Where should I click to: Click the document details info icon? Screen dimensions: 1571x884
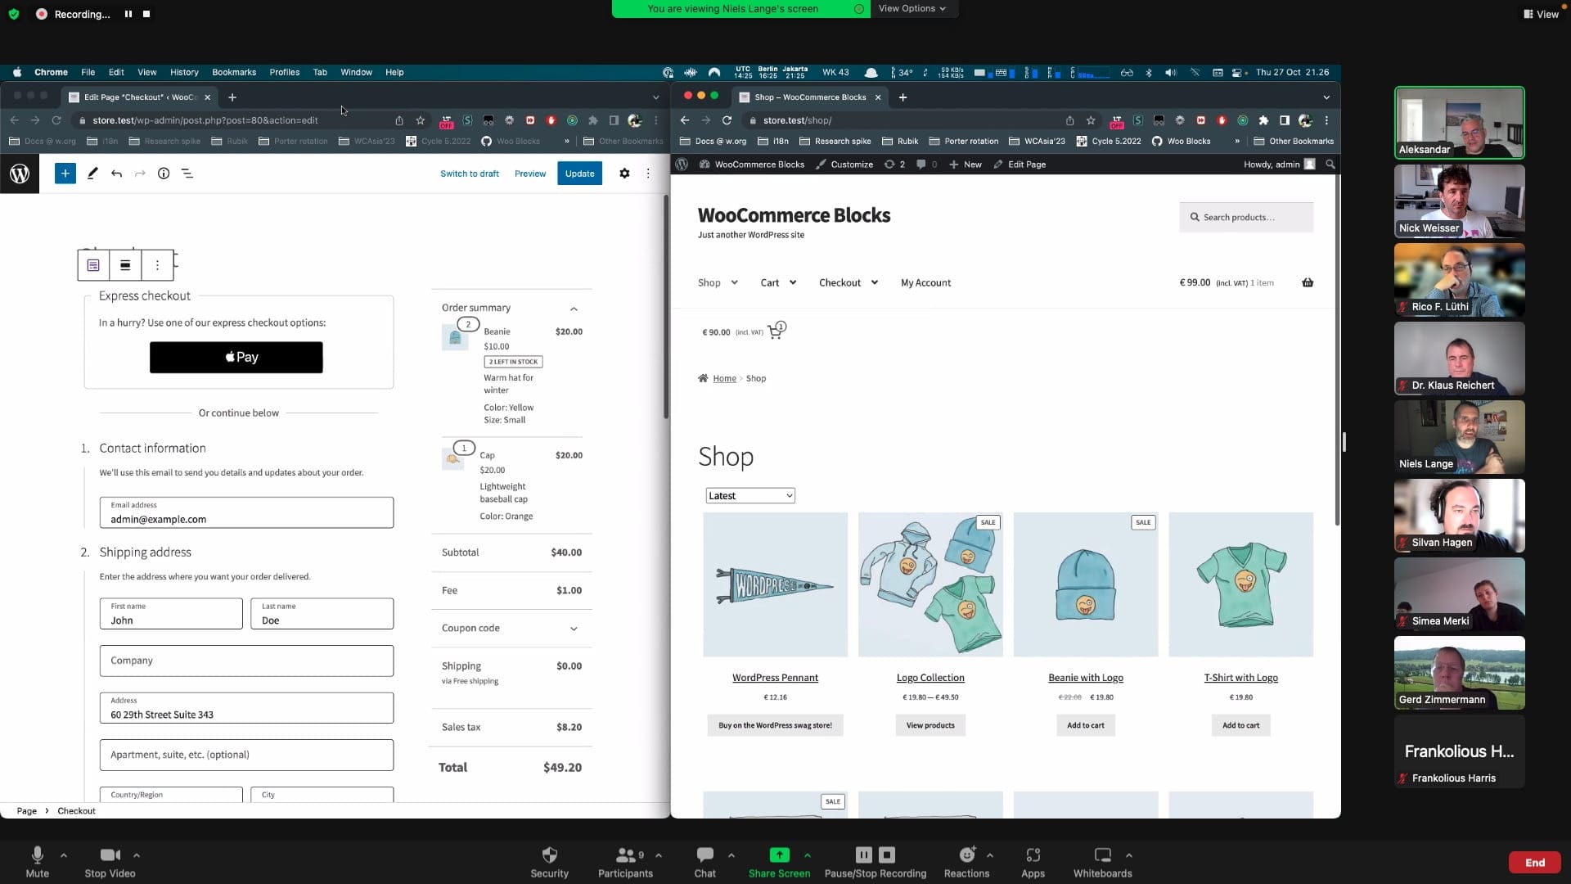click(164, 174)
